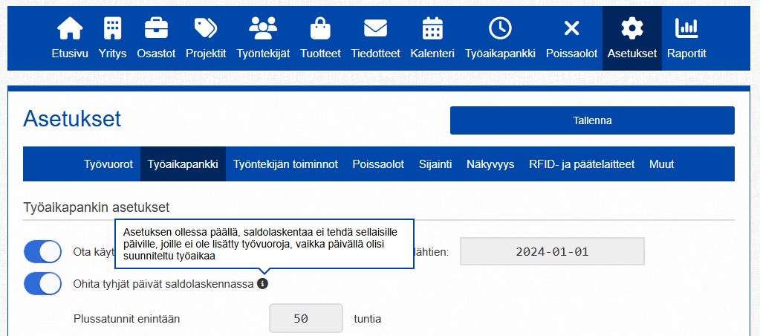Click info icon beside Ohita tyhjät päivät
Image resolution: width=760 pixels, height=336 pixels.
click(x=262, y=284)
